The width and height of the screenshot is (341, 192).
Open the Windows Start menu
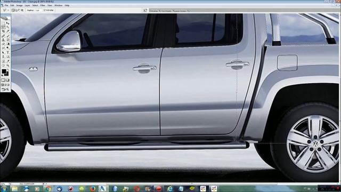point(4,188)
